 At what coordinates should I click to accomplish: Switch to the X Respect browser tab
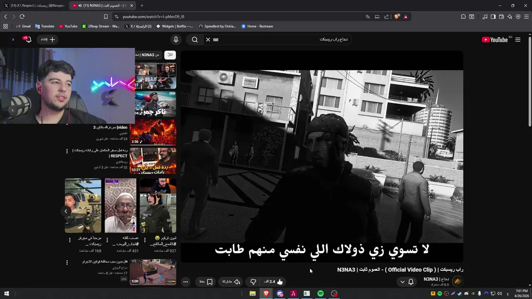34,5
